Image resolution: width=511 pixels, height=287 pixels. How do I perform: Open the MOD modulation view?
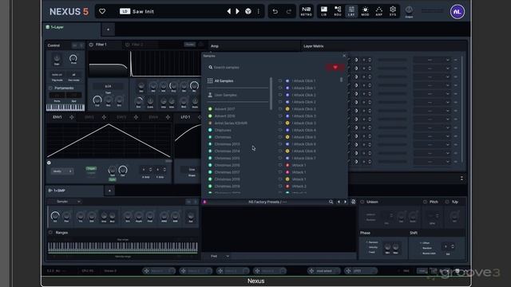click(365, 11)
